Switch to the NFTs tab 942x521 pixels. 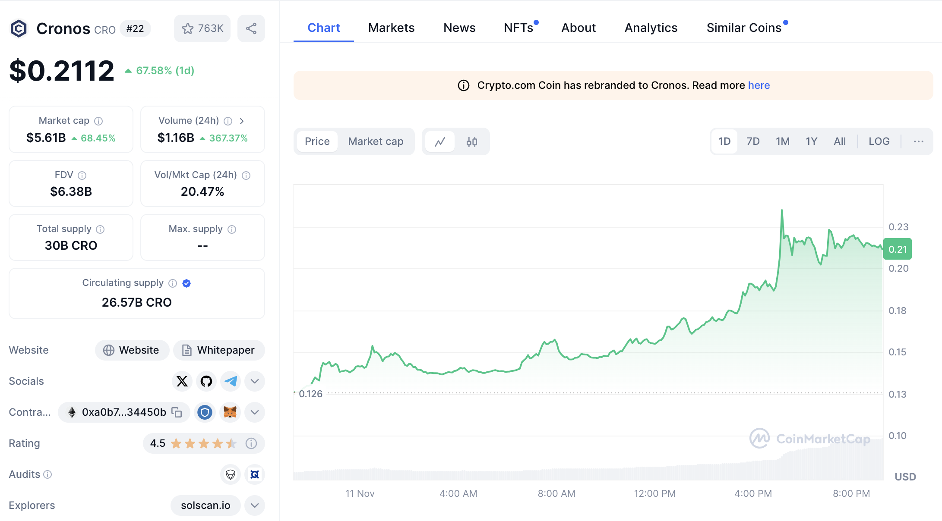[x=519, y=28]
